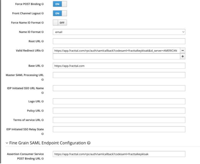The image size is (200, 164).
Task: Click the 'Fine Grain SAML Endpoint Configuration' heading
Action: point(47,143)
